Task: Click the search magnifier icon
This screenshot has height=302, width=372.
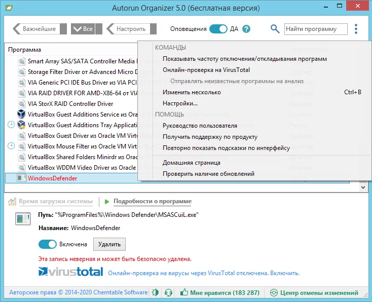Action: click(x=275, y=29)
